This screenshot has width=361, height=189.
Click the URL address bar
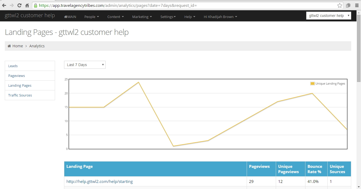click(x=185, y=5)
